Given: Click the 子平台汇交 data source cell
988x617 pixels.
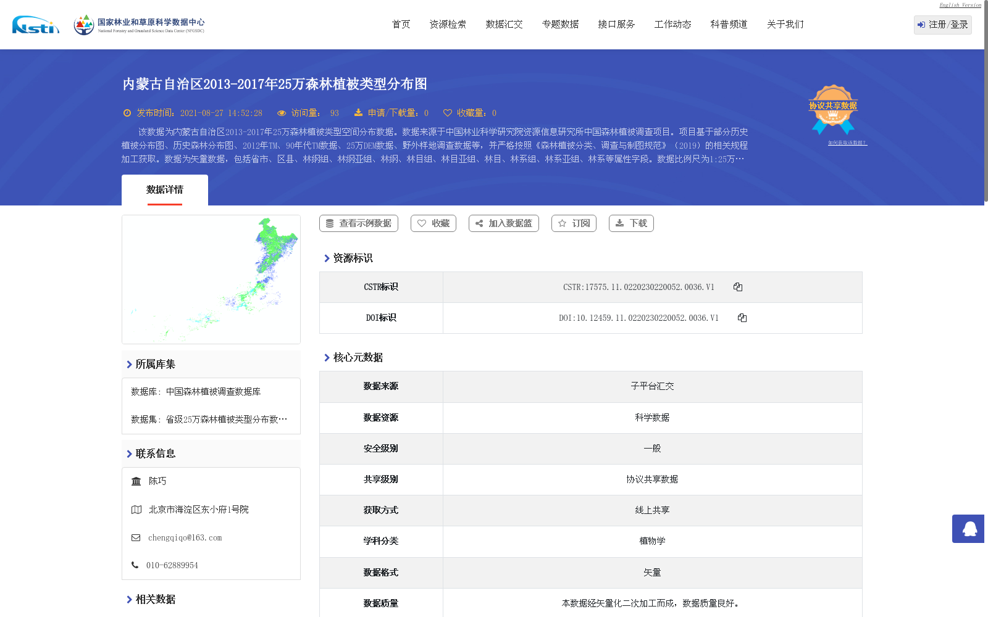Looking at the screenshot, I should [652, 386].
